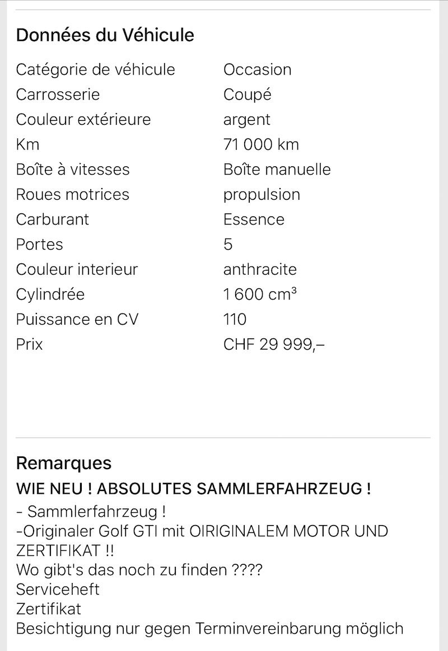Click the 'Catégorie de véhicule' label
The width and height of the screenshot is (448, 651).
coord(96,70)
